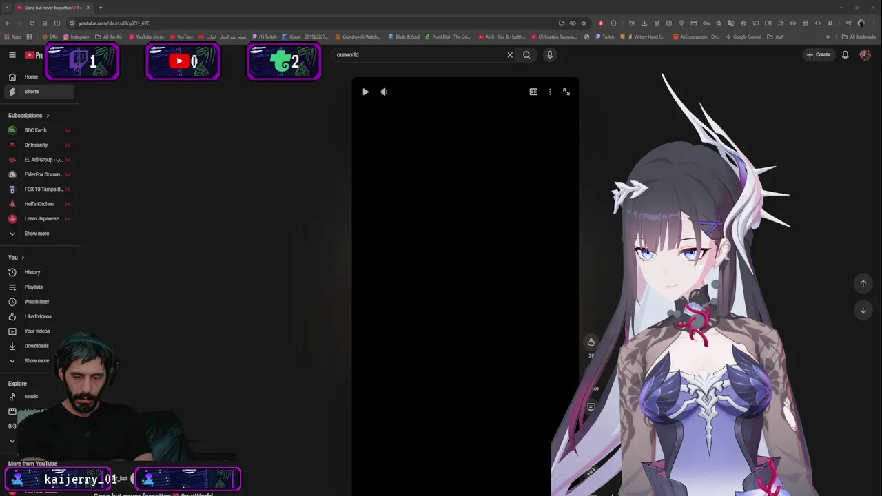
Task: Select Shorts in the sidebar
Action: click(x=39, y=92)
